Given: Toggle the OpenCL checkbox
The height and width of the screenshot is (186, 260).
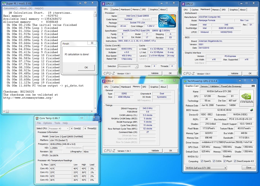Looking at the screenshot, I should (x=202, y=161).
